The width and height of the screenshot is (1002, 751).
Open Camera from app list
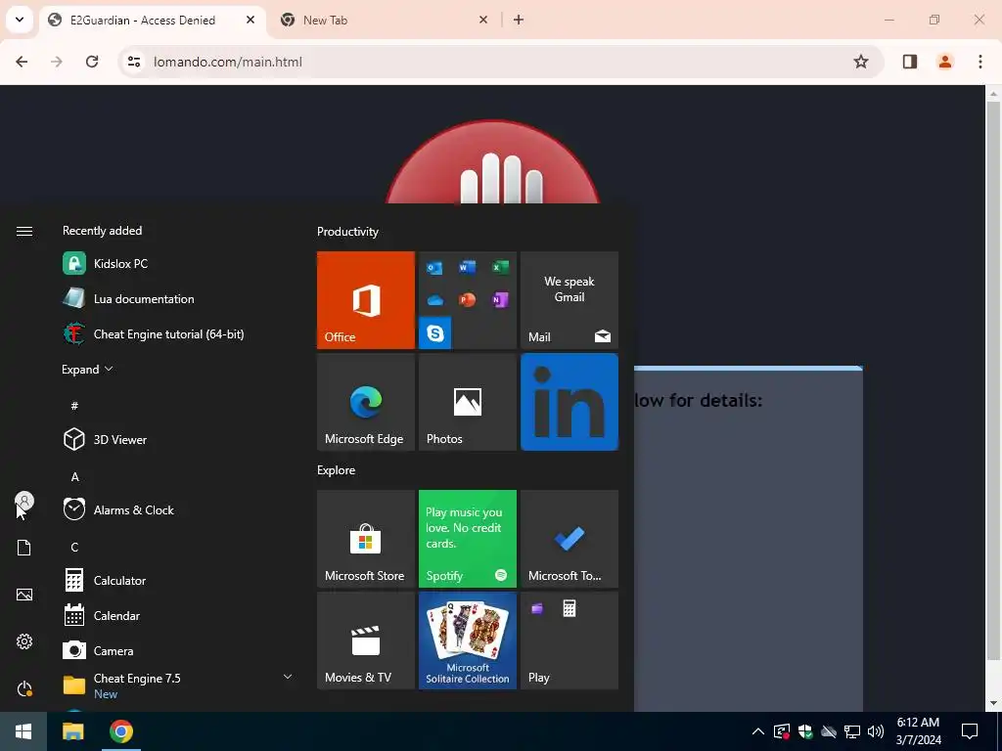pyautogui.click(x=175, y=650)
